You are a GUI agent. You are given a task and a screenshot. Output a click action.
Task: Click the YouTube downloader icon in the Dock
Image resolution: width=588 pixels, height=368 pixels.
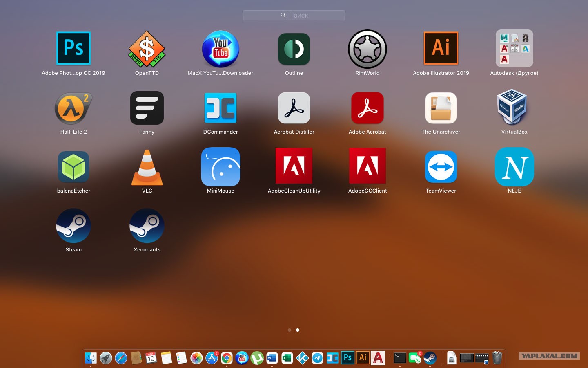(x=242, y=358)
